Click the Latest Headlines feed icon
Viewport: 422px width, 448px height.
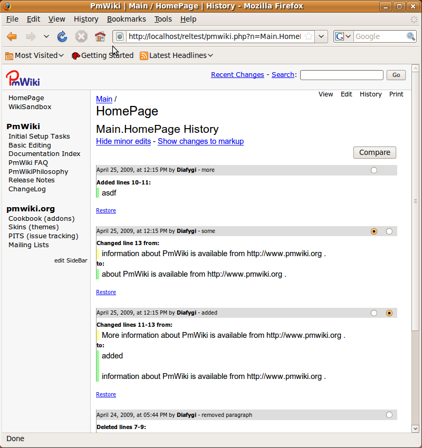144,55
